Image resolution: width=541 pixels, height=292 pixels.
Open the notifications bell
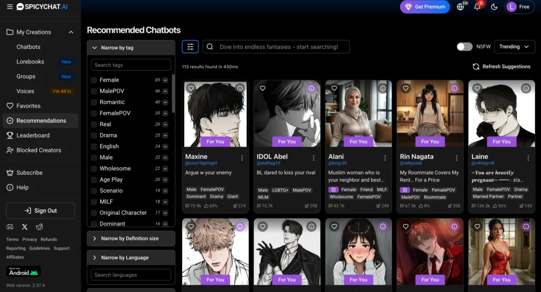[477, 6]
